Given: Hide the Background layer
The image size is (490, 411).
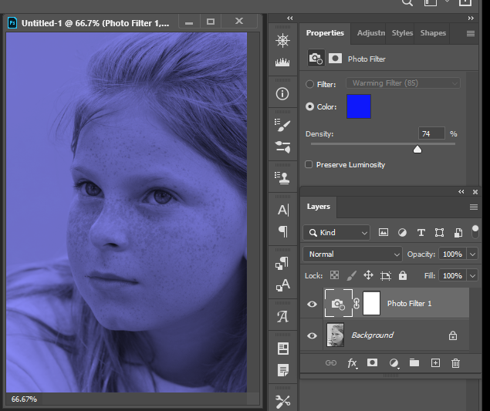Looking at the screenshot, I should (x=312, y=335).
